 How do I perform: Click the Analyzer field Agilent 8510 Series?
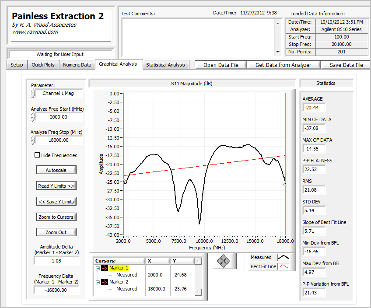click(x=341, y=30)
